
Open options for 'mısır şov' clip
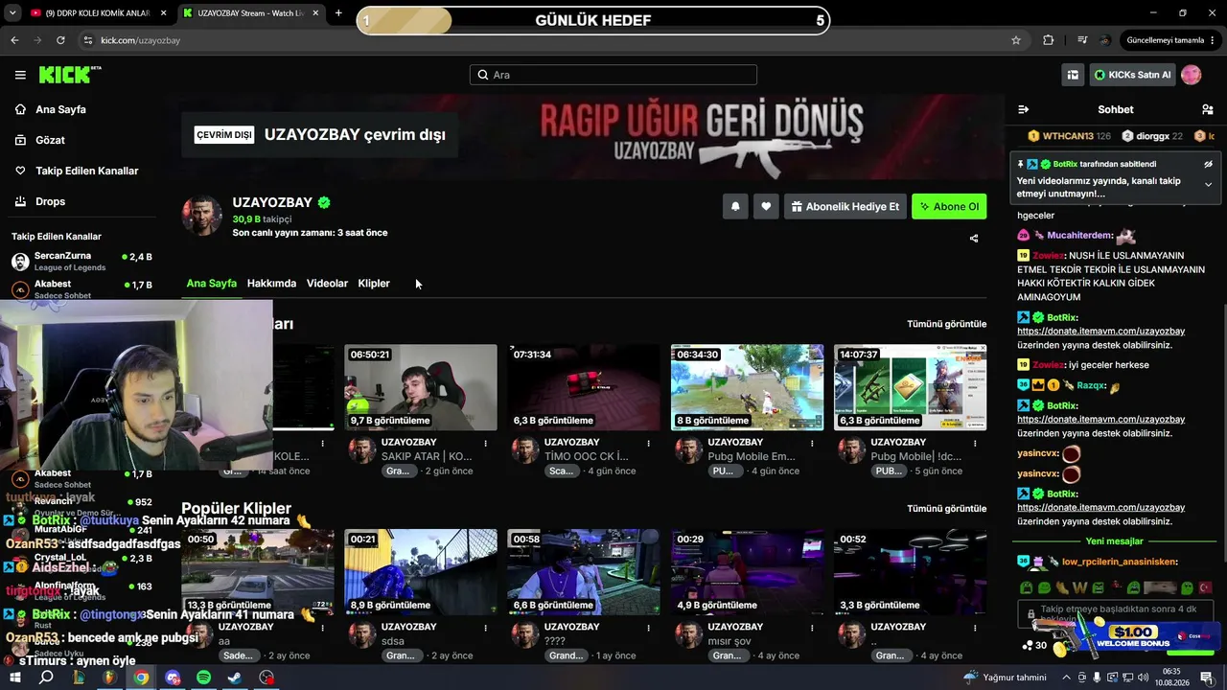812,628
